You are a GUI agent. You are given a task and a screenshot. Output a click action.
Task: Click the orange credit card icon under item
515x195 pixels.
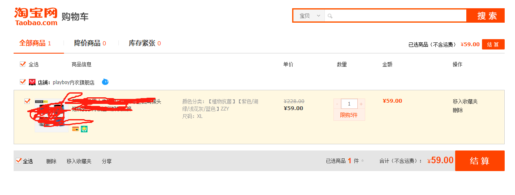(76, 129)
